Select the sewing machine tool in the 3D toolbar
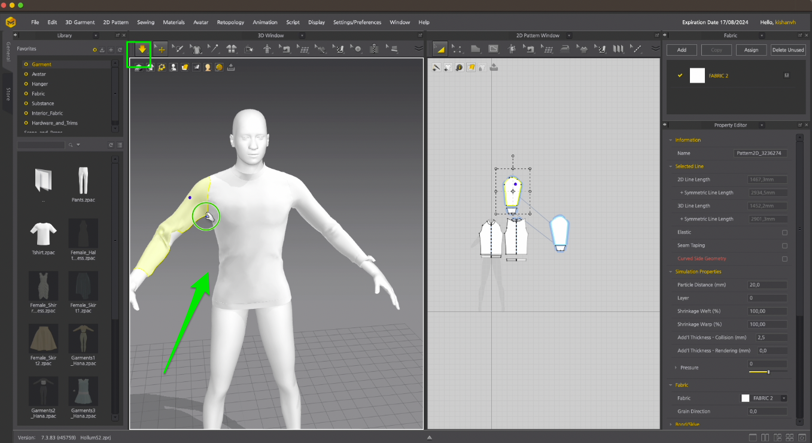Image resolution: width=812 pixels, height=443 pixels. coord(285,49)
